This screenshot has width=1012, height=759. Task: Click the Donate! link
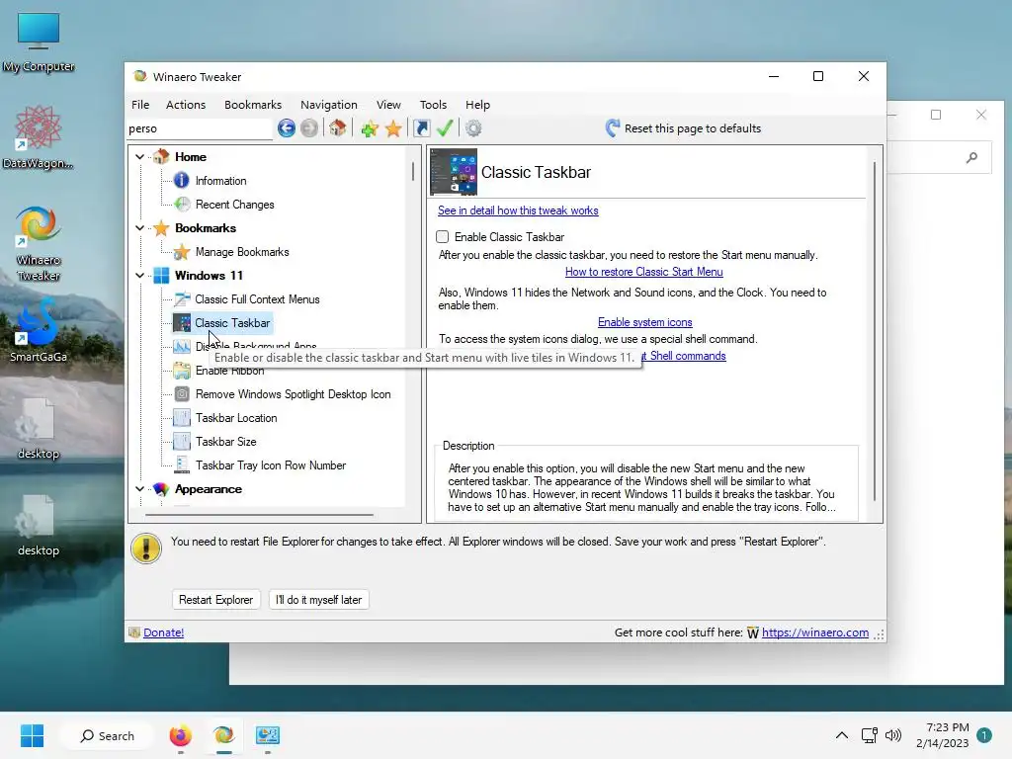pyautogui.click(x=163, y=632)
